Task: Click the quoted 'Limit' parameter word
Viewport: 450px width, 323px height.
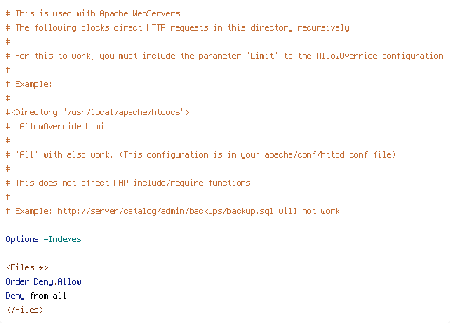Action: [x=262, y=56]
